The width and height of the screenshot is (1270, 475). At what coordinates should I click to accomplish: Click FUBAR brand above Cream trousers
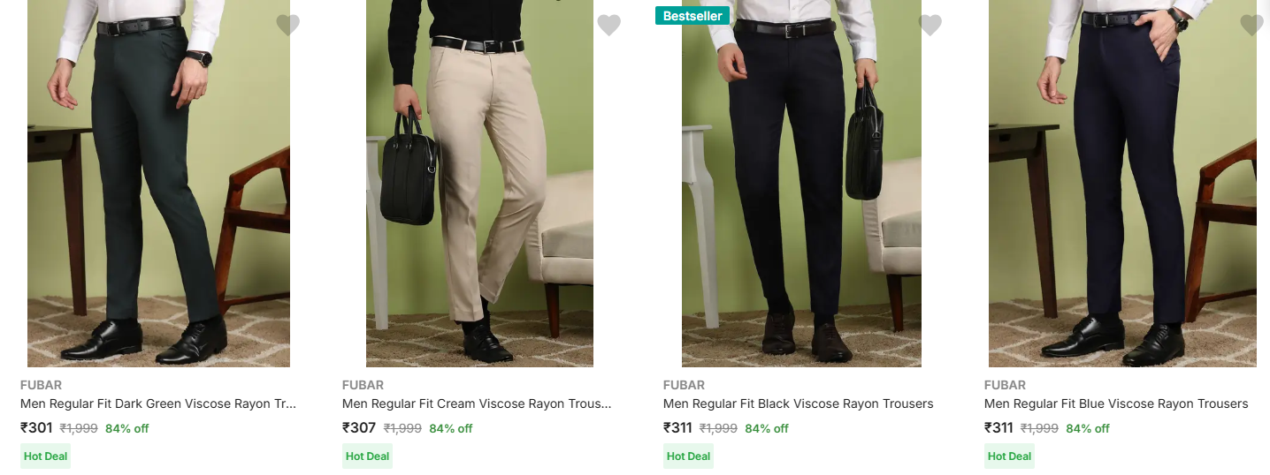363,385
